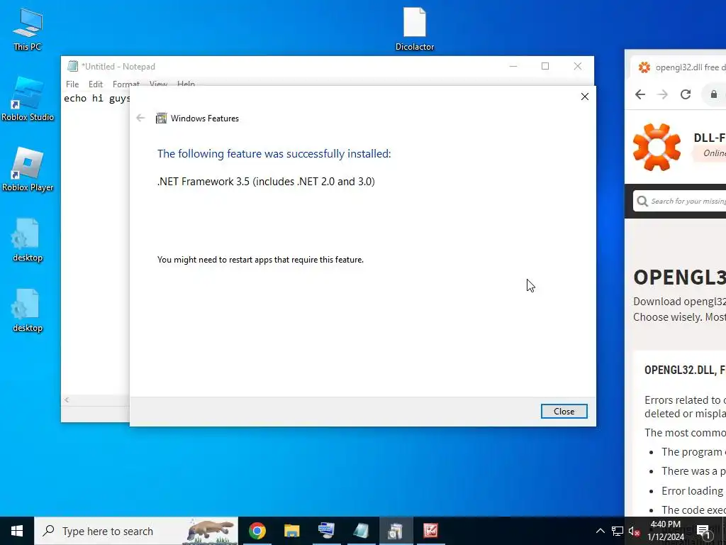Image resolution: width=726 pixels, height=545 pixels.
Task: Click the platypus search highlight image
Action: pos(211,531)
